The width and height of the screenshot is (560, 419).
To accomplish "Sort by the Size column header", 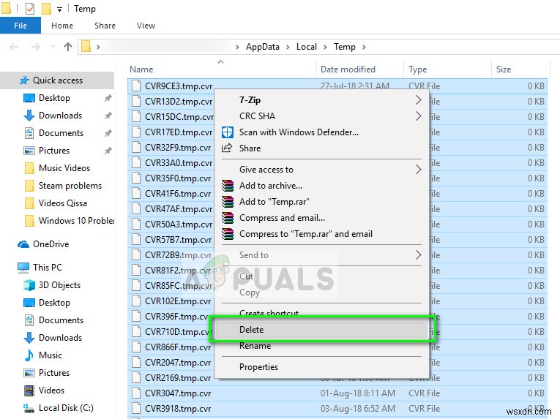I will 520,69.
